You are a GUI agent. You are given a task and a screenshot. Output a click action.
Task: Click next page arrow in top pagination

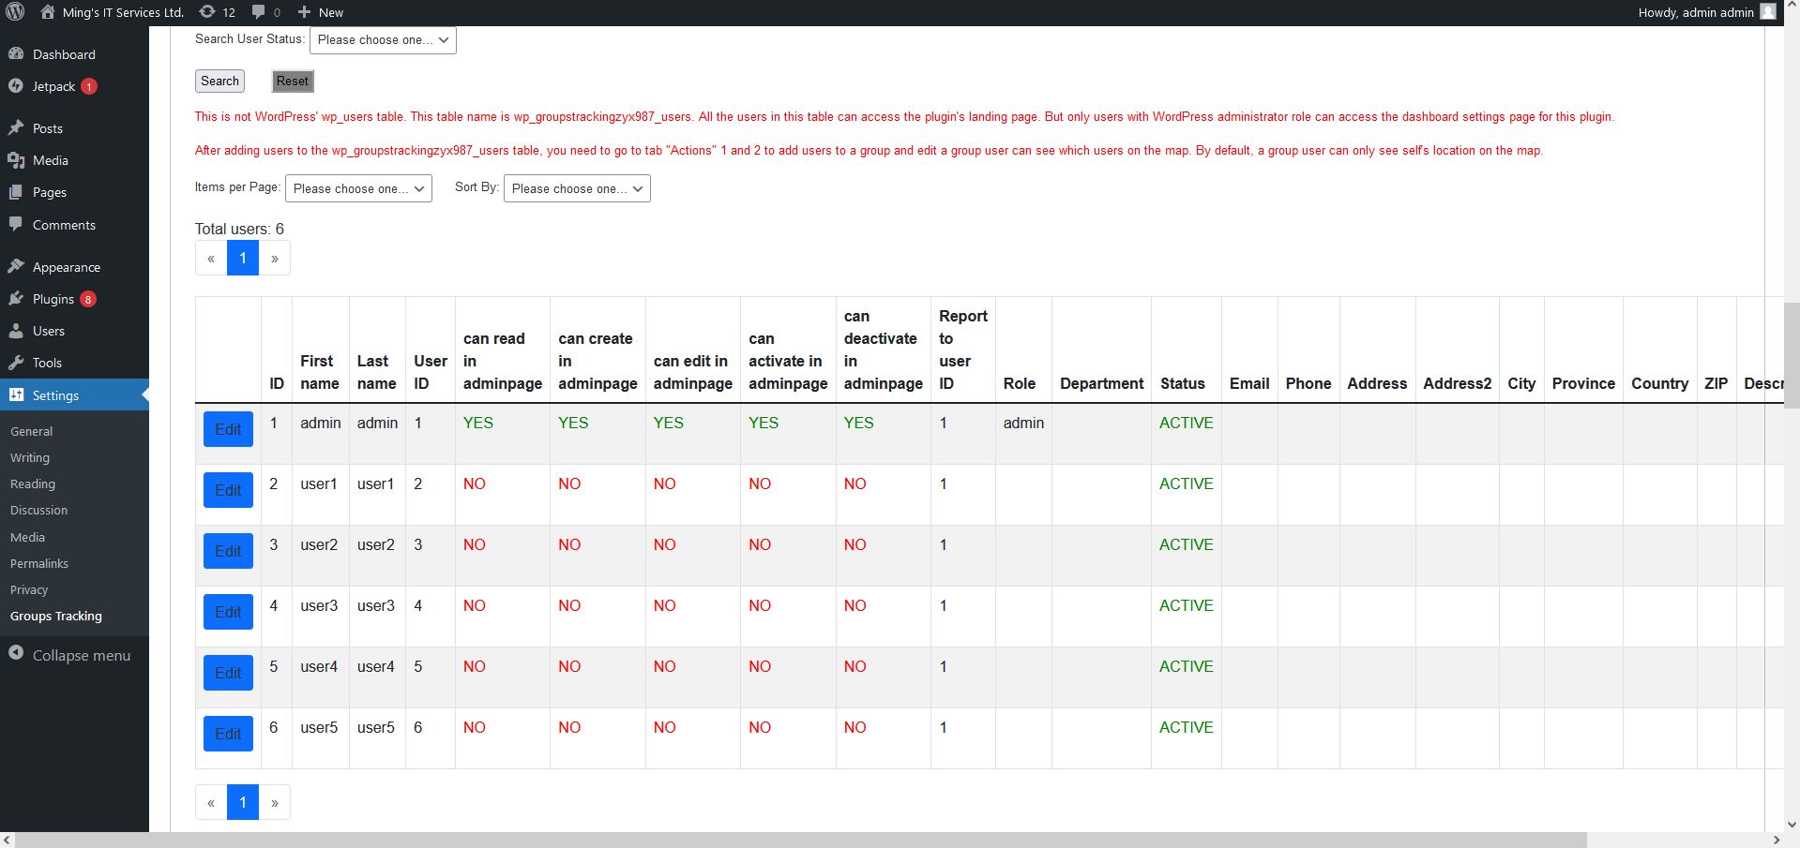274,259
